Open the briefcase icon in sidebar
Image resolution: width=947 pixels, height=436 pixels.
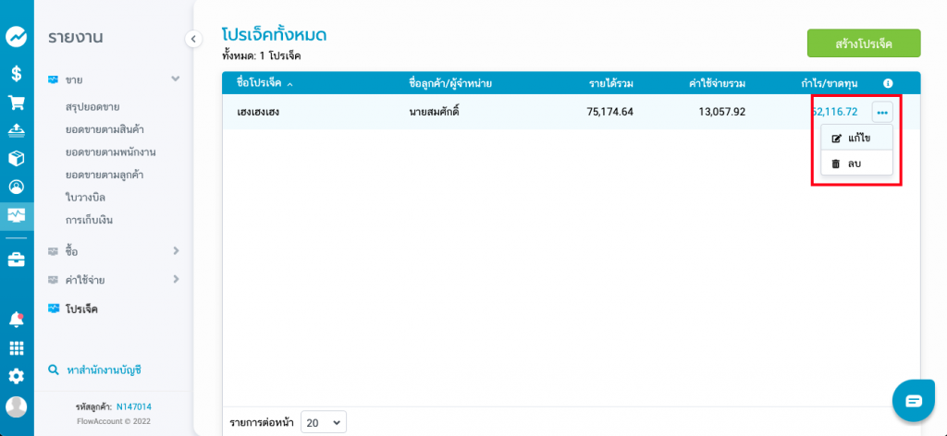(17, 260)
